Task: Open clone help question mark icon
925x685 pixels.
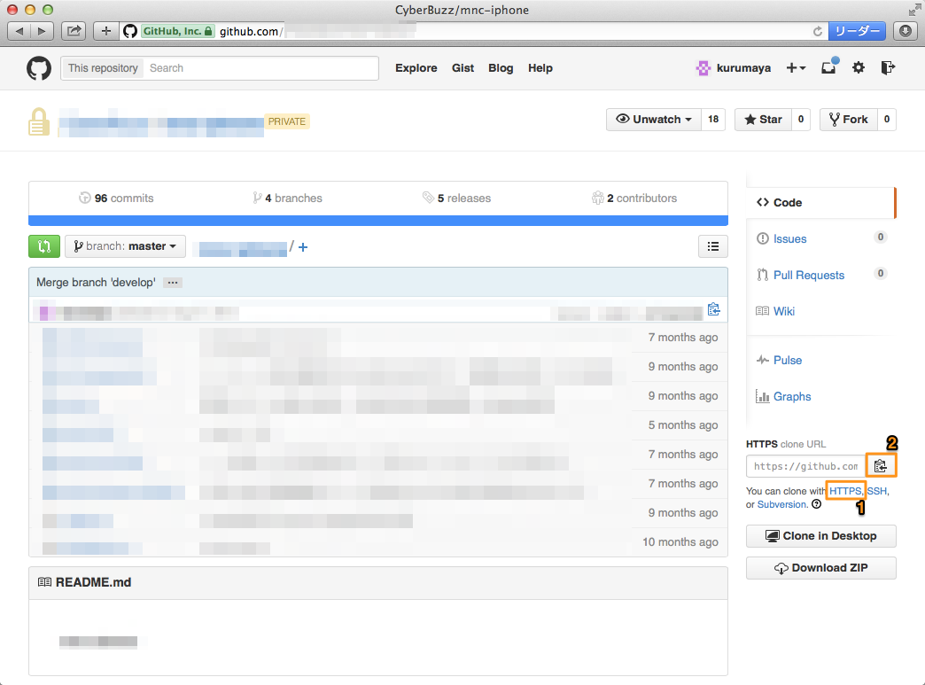Action: click(x=816, y=504)
